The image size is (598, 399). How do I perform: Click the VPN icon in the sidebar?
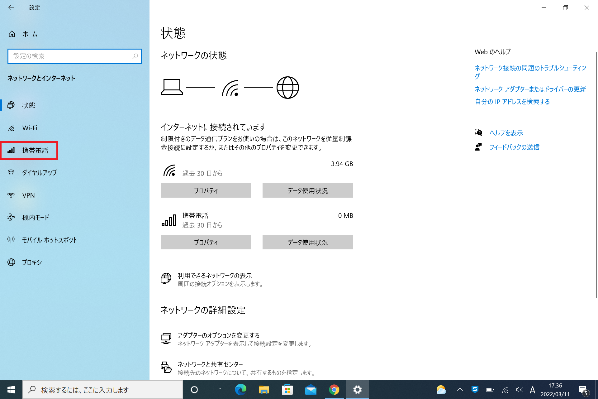(11, 195)
